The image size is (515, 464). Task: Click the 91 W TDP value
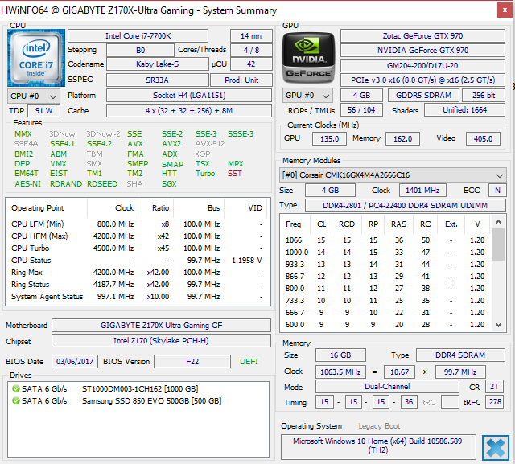[43, 111]
